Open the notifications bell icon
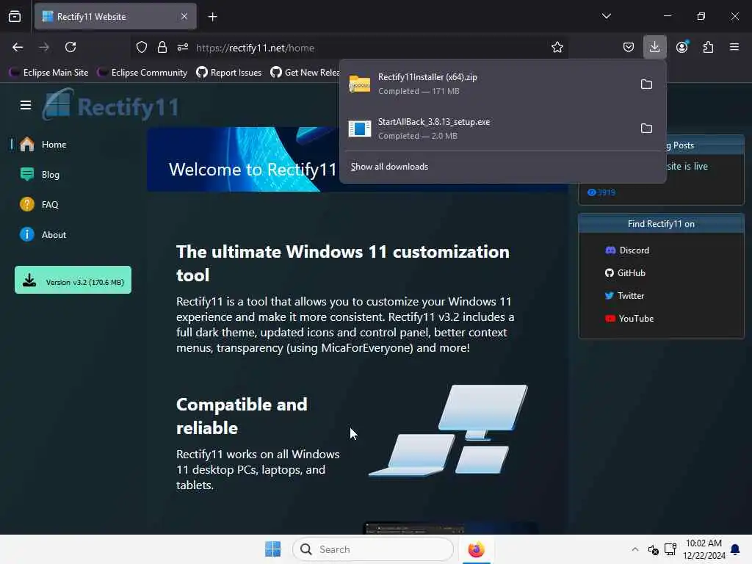This screenshot has height=564, width=752. pos(734,549)
